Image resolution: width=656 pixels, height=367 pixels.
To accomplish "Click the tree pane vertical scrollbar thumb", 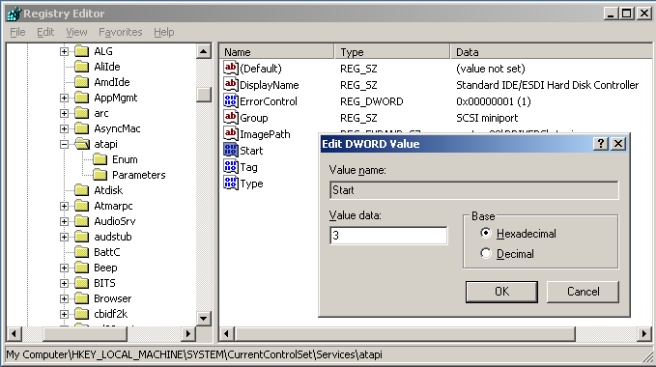I will point(204,95).
